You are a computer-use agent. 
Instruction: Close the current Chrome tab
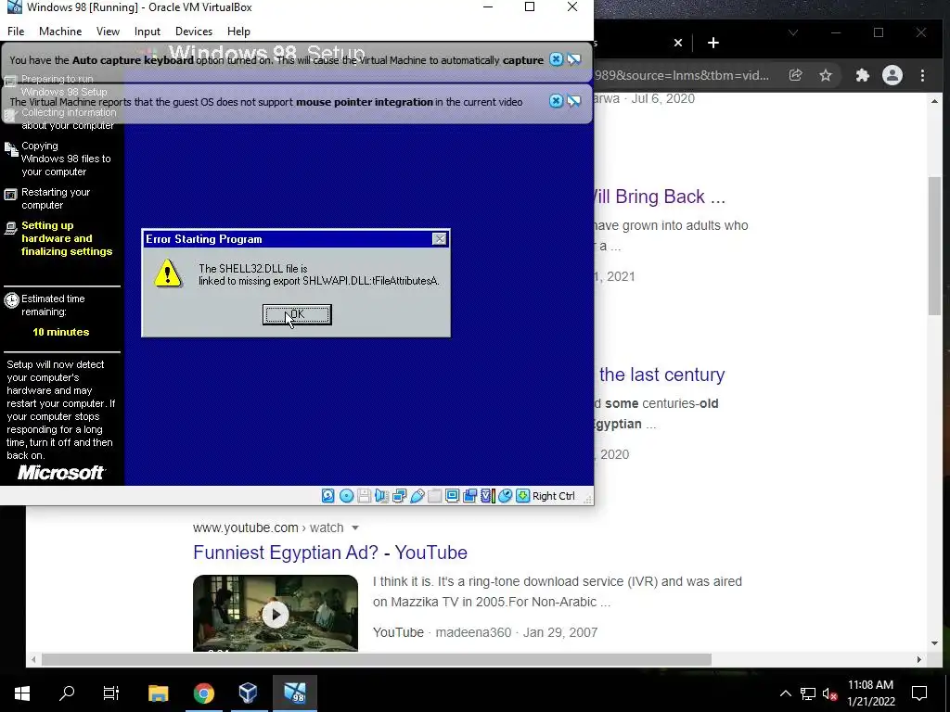(x=678, y=43)
